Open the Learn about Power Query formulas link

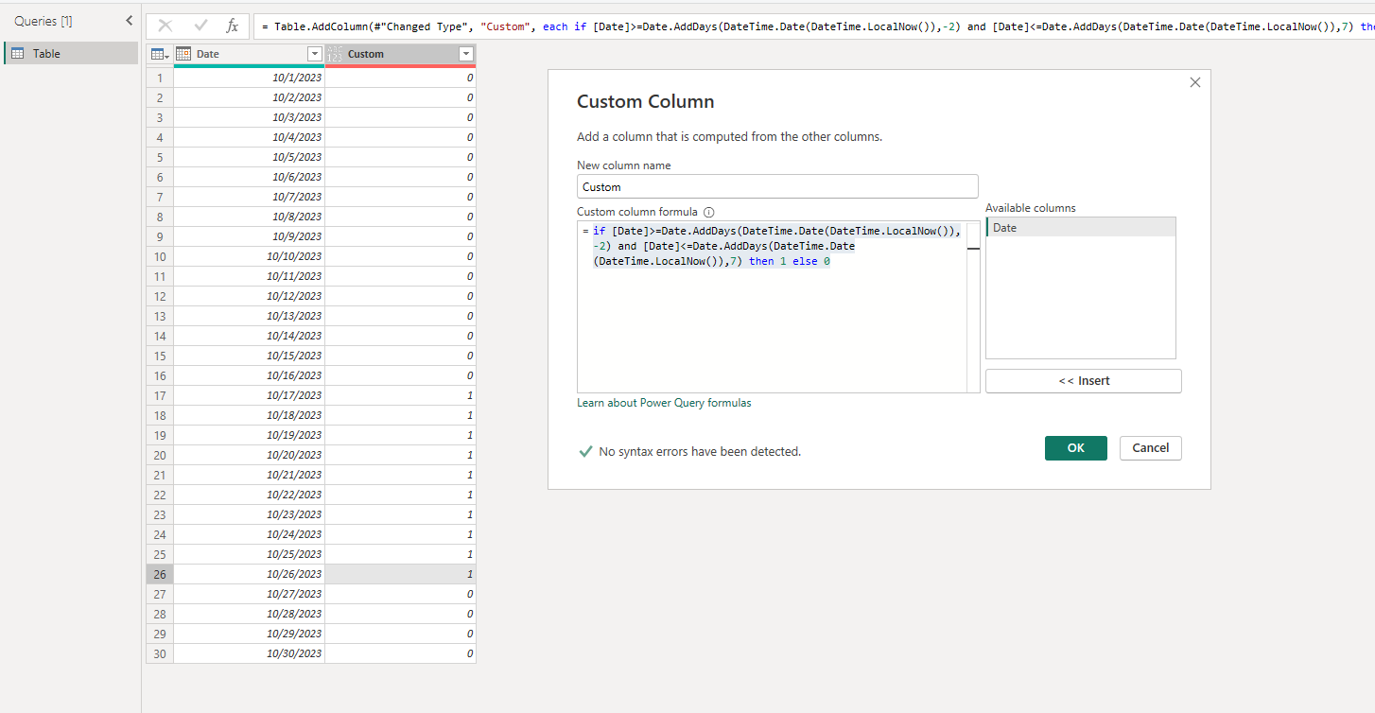[664, 403]
